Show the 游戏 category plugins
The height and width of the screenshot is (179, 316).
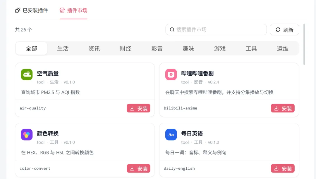(x=220, y=48)
